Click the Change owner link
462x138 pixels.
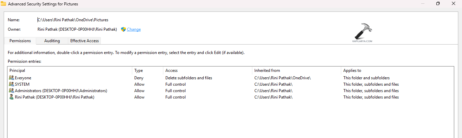point(134,29)
